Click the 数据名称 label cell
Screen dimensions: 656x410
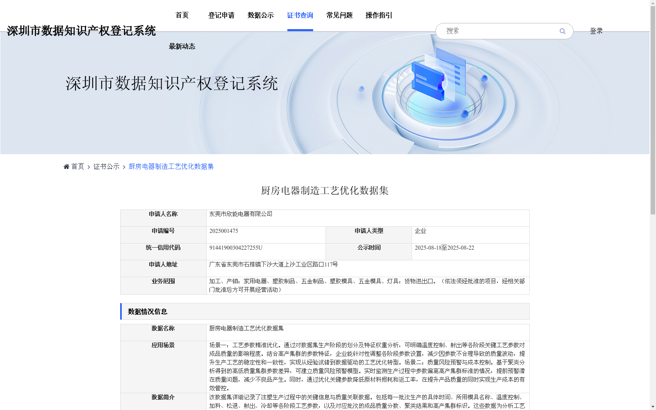[x=163, y=333]
